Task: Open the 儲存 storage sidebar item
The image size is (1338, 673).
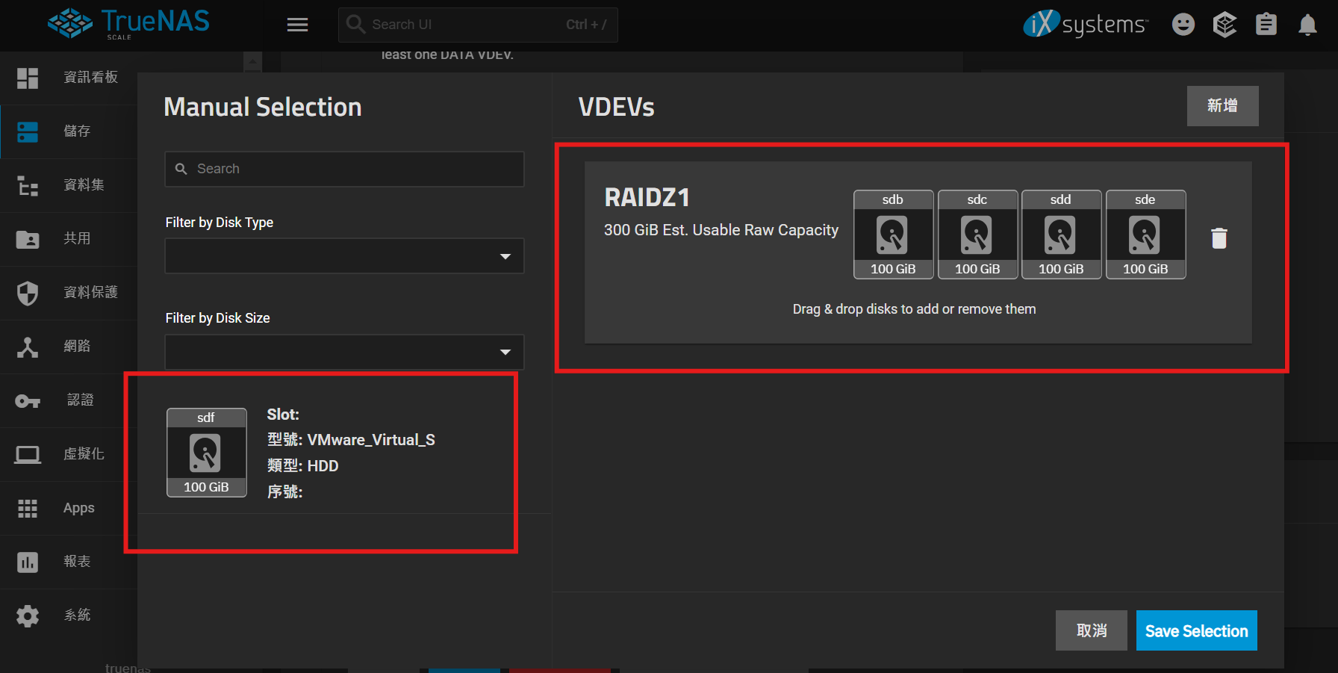Action: [x=76, y=131]
